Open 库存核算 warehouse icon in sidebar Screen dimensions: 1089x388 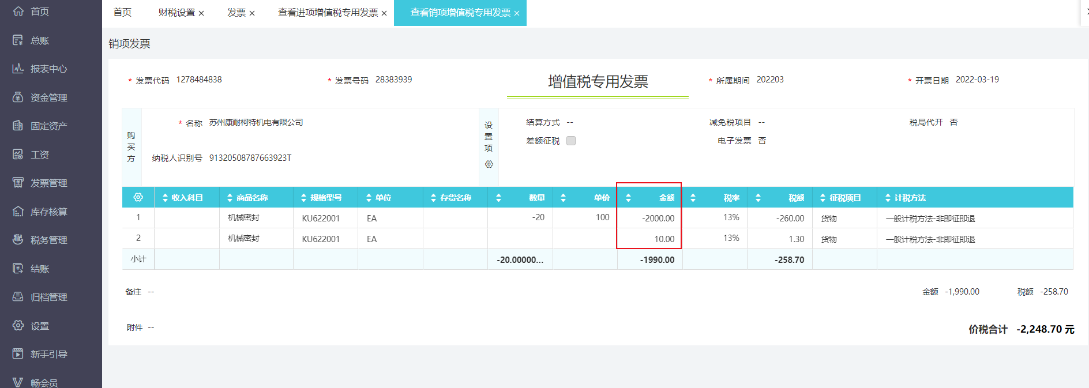[18, 212]
